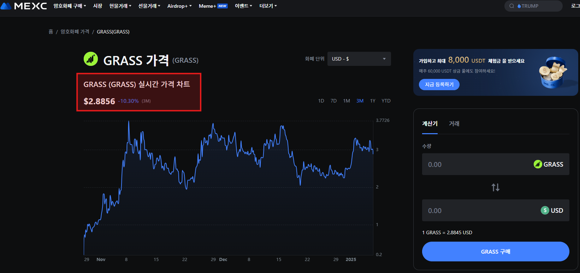
Task: Click the 2025 label on chart axis
Action: coord(351,260)
